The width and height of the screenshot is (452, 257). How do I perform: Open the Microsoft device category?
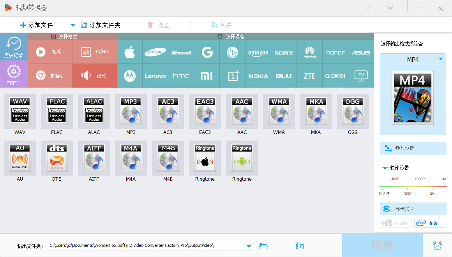pyautogui.click(x=181, y=52)
